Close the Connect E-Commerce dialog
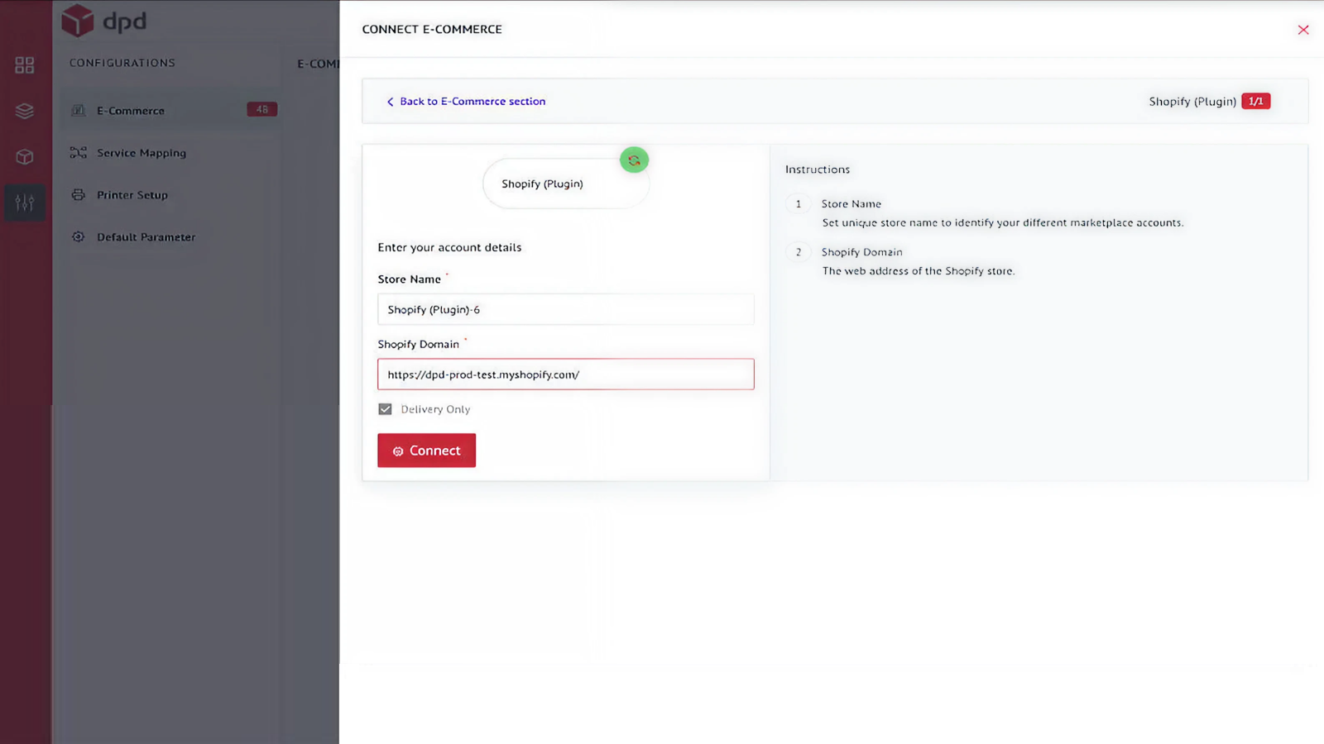 [1303, 29]
